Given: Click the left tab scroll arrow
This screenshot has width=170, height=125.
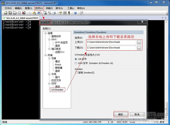Looking at the screenshot, I should [162, 18].
